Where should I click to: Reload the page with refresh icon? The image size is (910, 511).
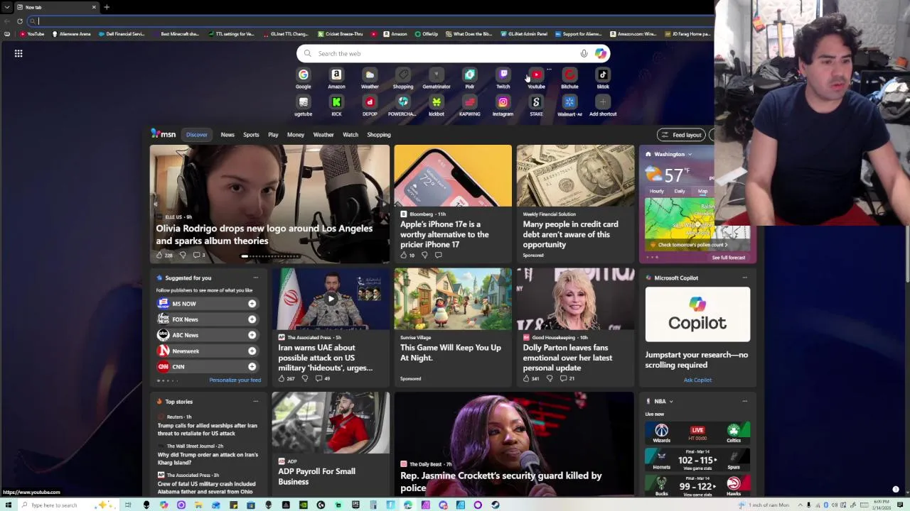tap(20, 21)
